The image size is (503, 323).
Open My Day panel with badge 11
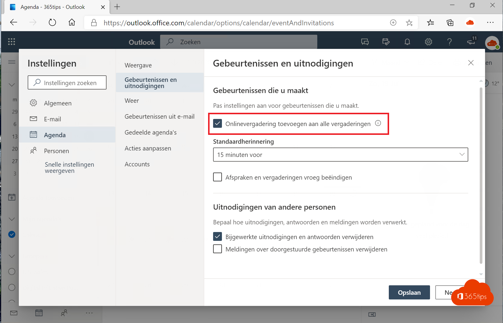pos(471,42)
